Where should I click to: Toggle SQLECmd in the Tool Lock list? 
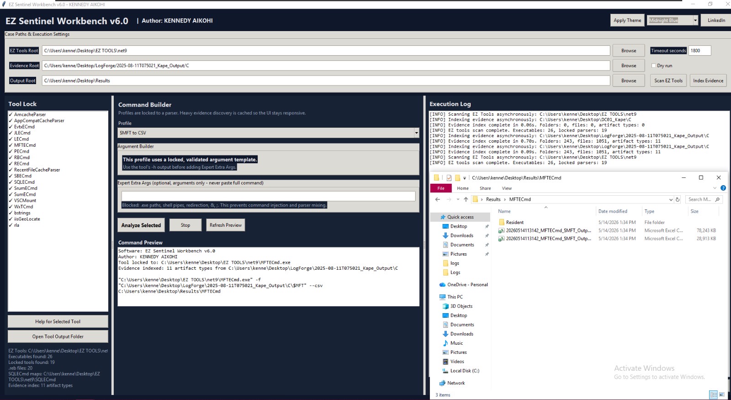coord(11,182)
